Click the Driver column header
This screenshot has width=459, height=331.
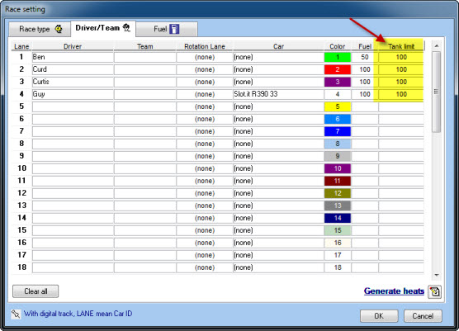(x=73, y=46)
